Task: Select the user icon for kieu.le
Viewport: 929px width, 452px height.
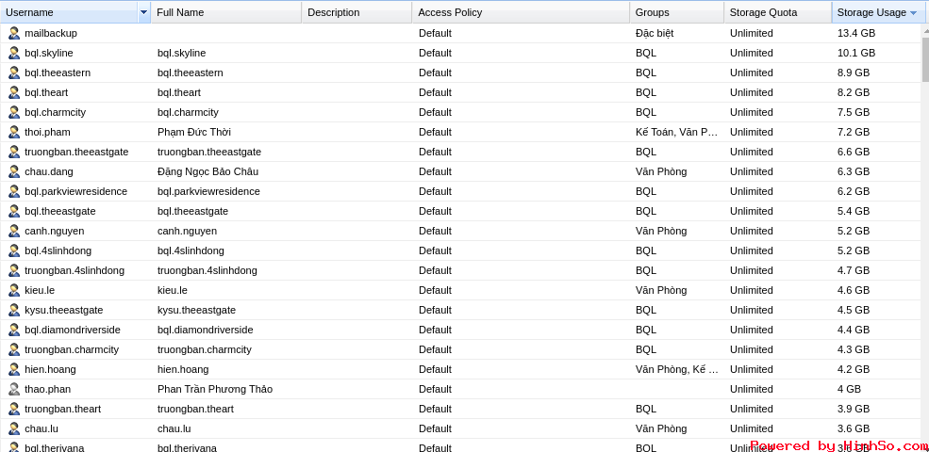Action: (14, 290)
